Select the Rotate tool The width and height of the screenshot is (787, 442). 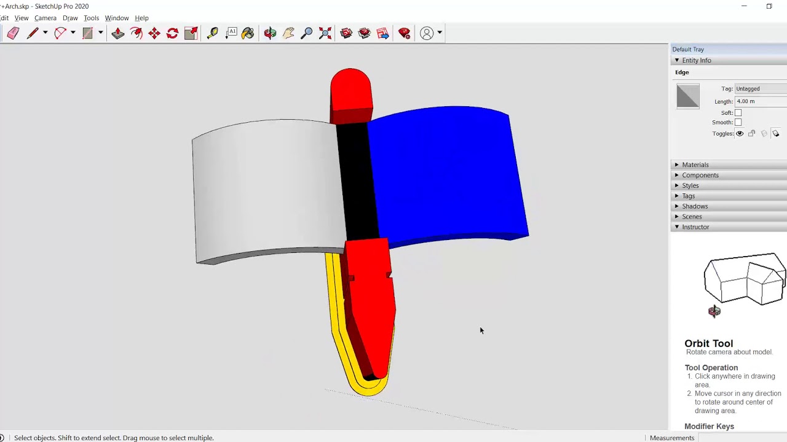pyautogui.click(x=172, y=33)
